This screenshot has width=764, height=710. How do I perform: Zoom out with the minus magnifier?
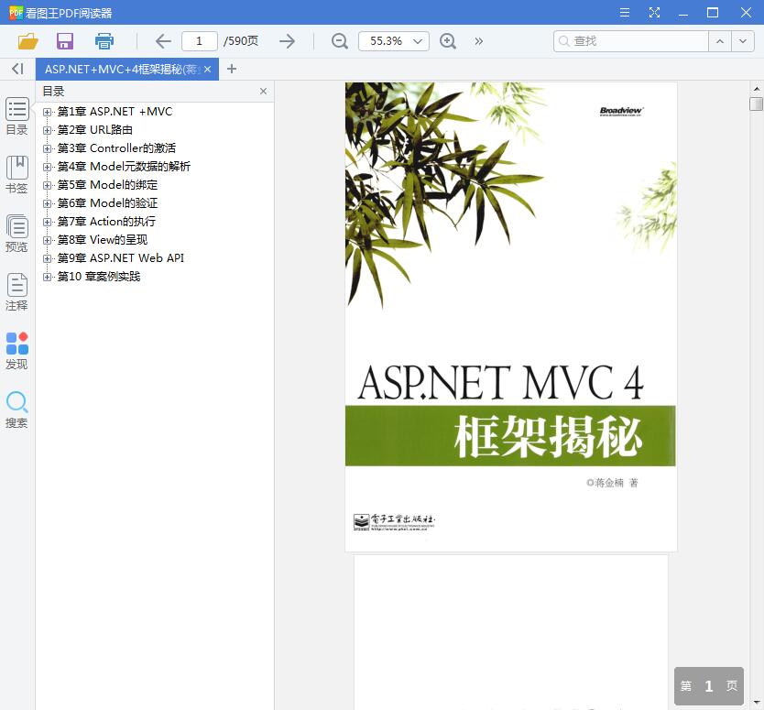(x=340, y=41)
